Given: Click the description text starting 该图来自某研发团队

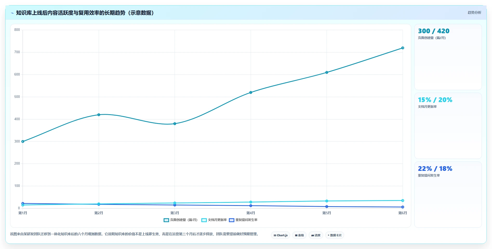Looking at the screenshot, I should point(135,234).
